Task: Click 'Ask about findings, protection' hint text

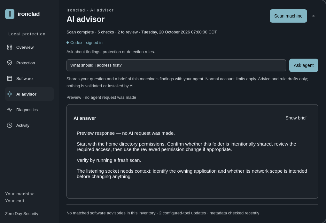Action: [111, 52]
